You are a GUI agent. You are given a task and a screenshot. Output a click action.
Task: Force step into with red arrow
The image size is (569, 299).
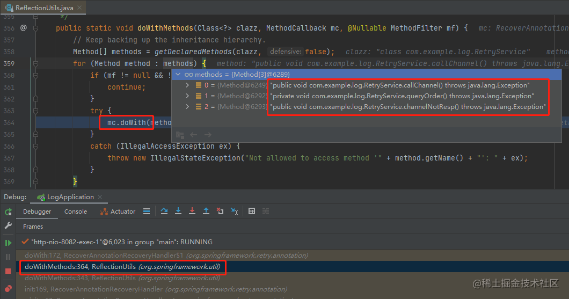192,211
